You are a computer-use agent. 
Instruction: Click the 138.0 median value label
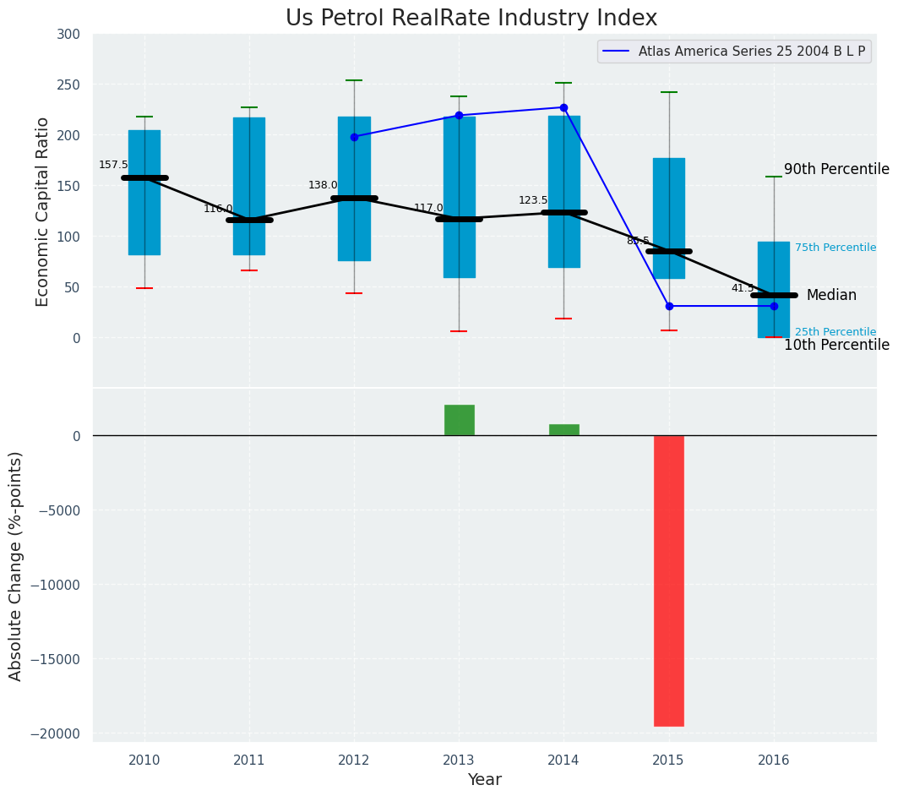coord(323,185)
